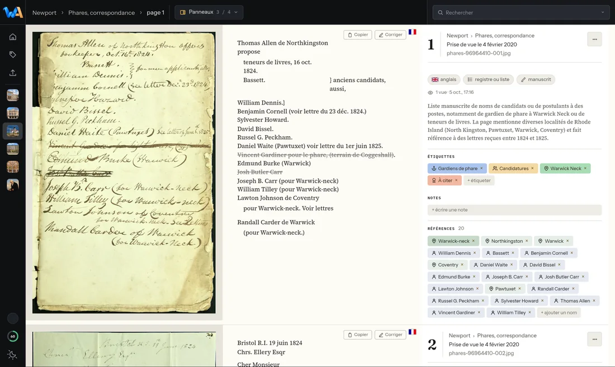Select the Sylvester Howard reference chip
Viewport: 615px width, 367px height.
pos(519,301)
